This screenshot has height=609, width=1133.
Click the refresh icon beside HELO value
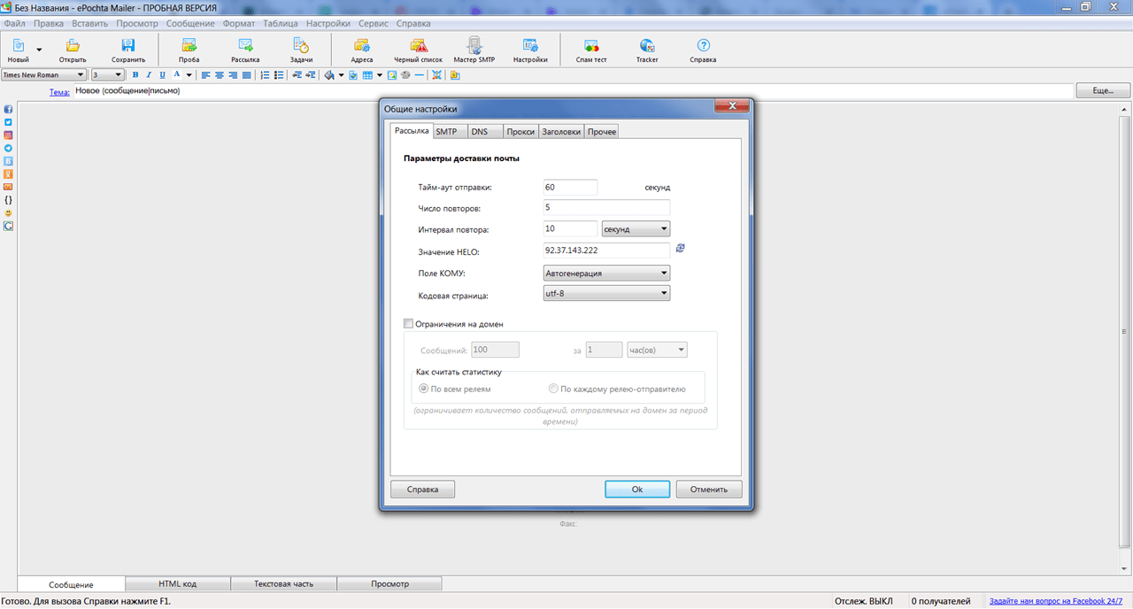(x=680, y=249)
